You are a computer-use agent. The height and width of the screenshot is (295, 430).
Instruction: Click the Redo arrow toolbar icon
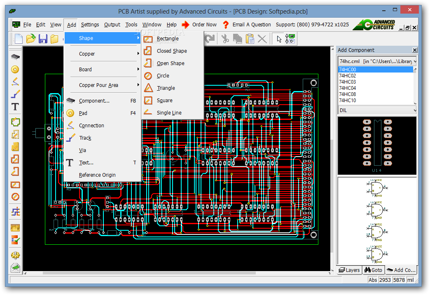[x=210, y=39]
